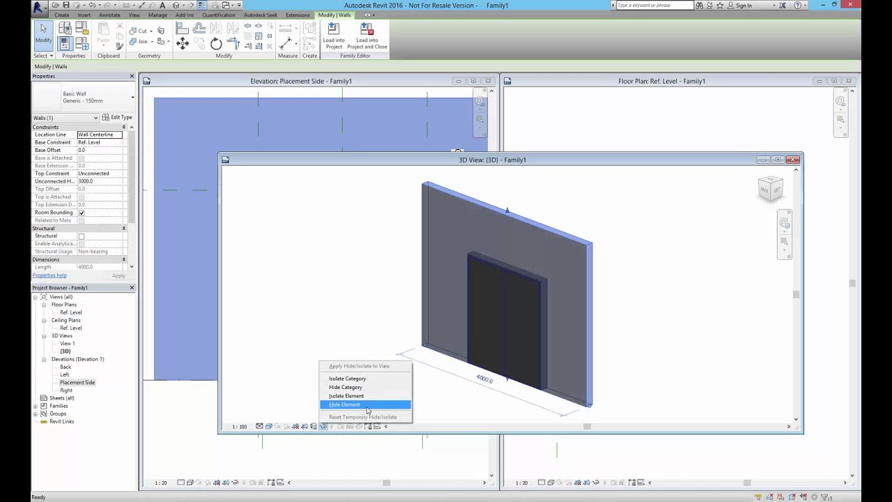
Task: Click the Unconnected Height value field
Action: point(100,181)
